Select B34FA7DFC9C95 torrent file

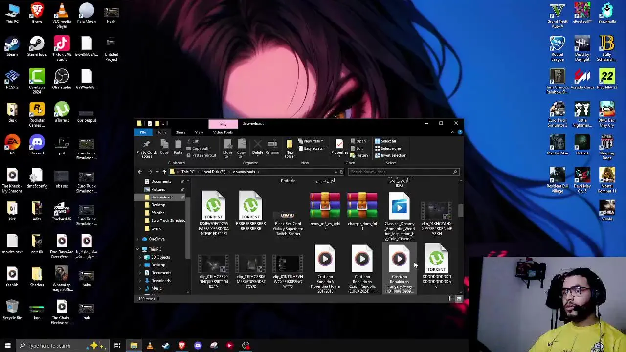click(214, 214)
